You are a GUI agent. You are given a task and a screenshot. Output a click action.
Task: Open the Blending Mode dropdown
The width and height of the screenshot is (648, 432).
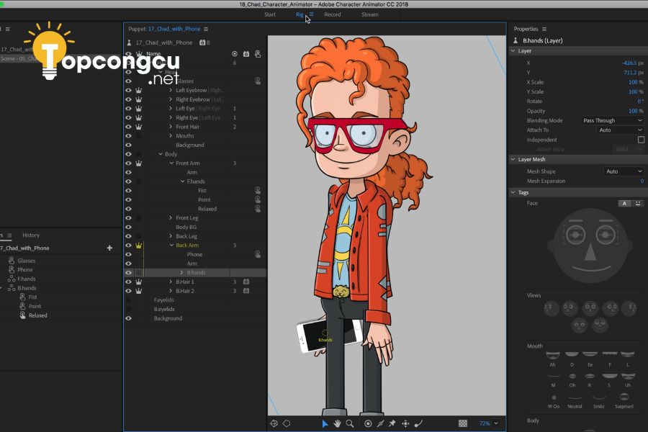point(612,121)
